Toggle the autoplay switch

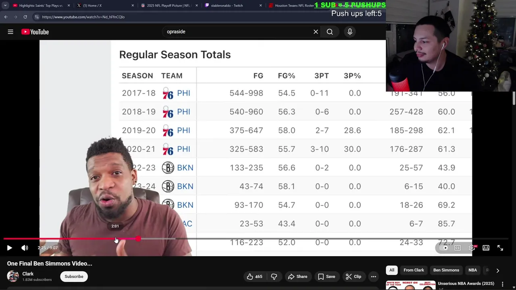(x=444, y=248)
